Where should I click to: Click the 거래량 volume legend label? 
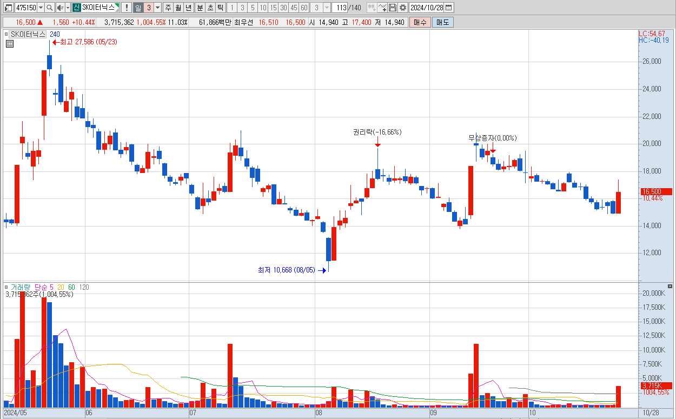coord(21,287)
